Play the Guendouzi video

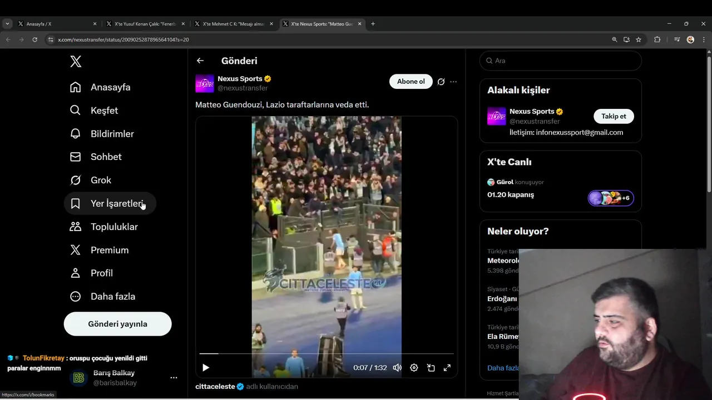click(x=206, y=368)
